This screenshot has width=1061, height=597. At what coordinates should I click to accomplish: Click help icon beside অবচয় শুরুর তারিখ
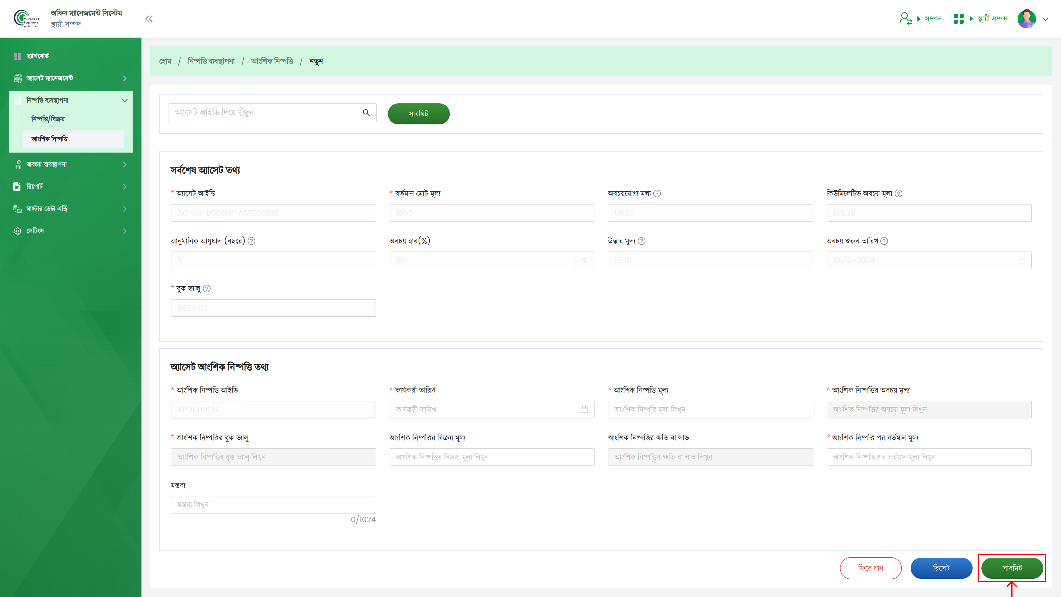coord(884,241)
